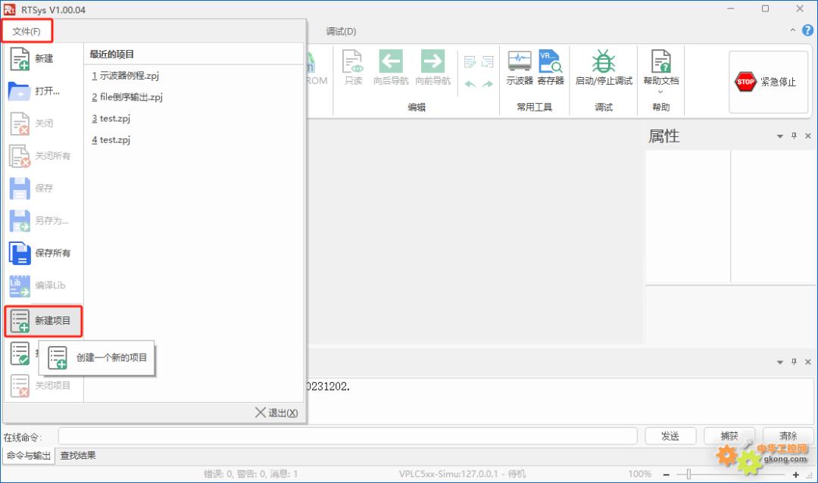Switch to the 调试(D) ribbon tab

341,31
